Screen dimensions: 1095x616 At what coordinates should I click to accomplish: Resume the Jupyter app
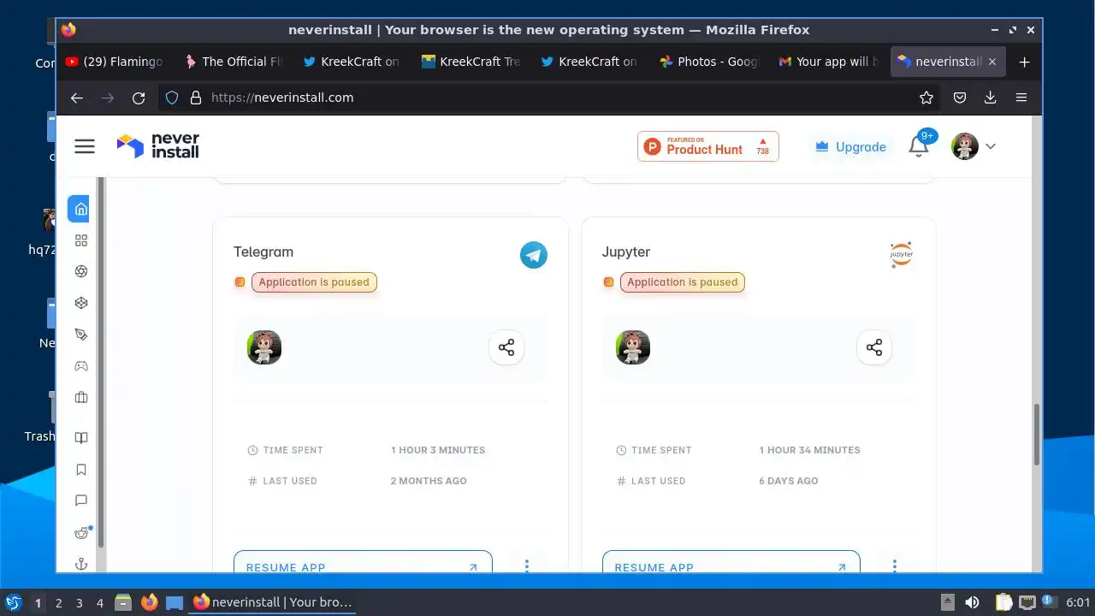(731, 562)
